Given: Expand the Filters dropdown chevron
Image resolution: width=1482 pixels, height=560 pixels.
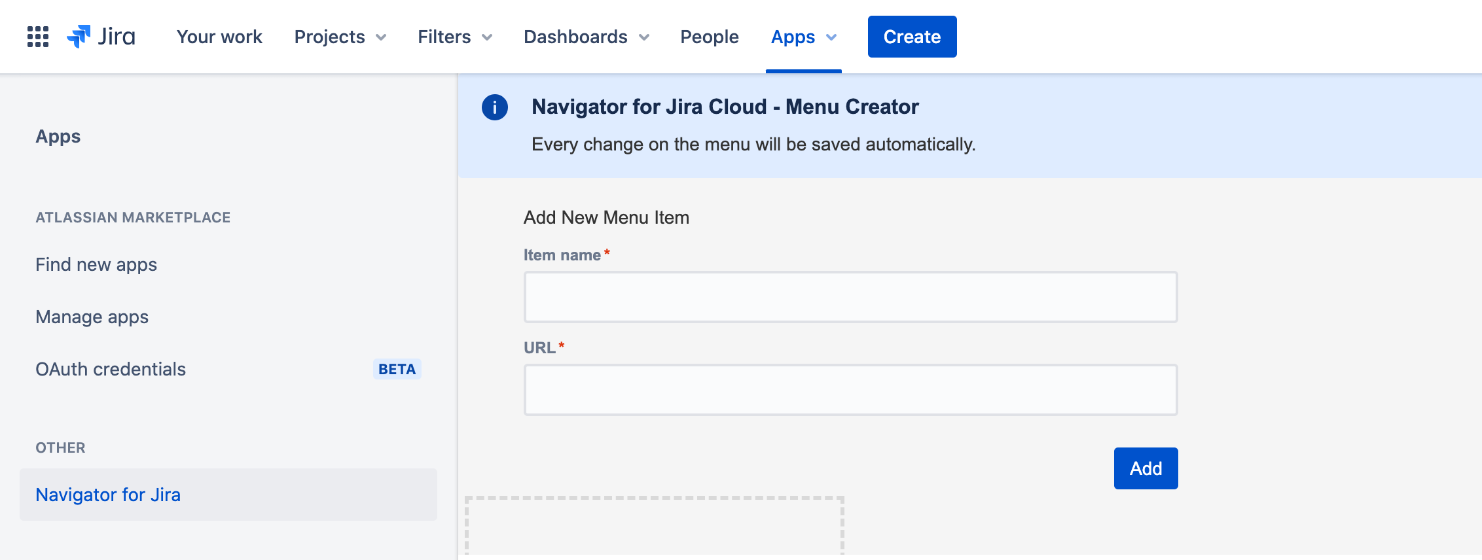Looking at the screenshot, I should click(487, 37).
